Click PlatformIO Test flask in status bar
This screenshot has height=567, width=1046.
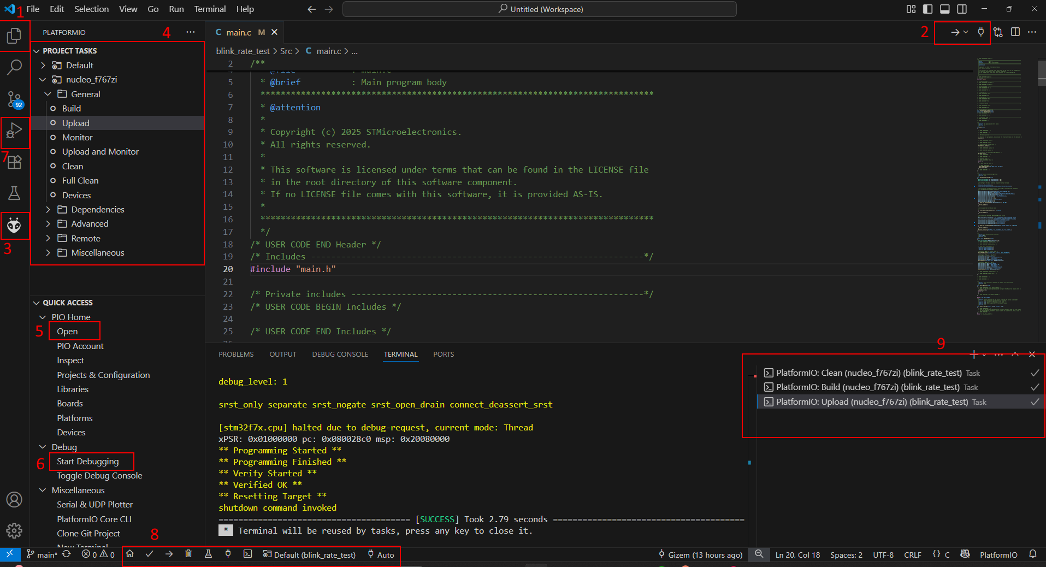click(x=208, y=554)
